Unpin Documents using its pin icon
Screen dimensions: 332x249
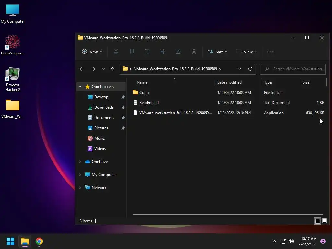[123, 118]
